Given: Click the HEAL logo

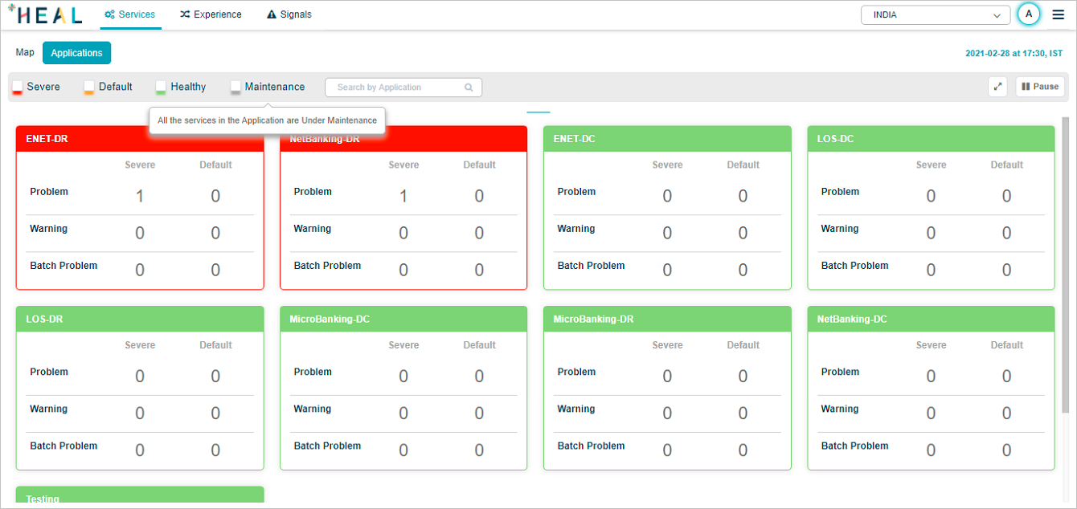Looking at the screenshot, I should coord(45,14).
